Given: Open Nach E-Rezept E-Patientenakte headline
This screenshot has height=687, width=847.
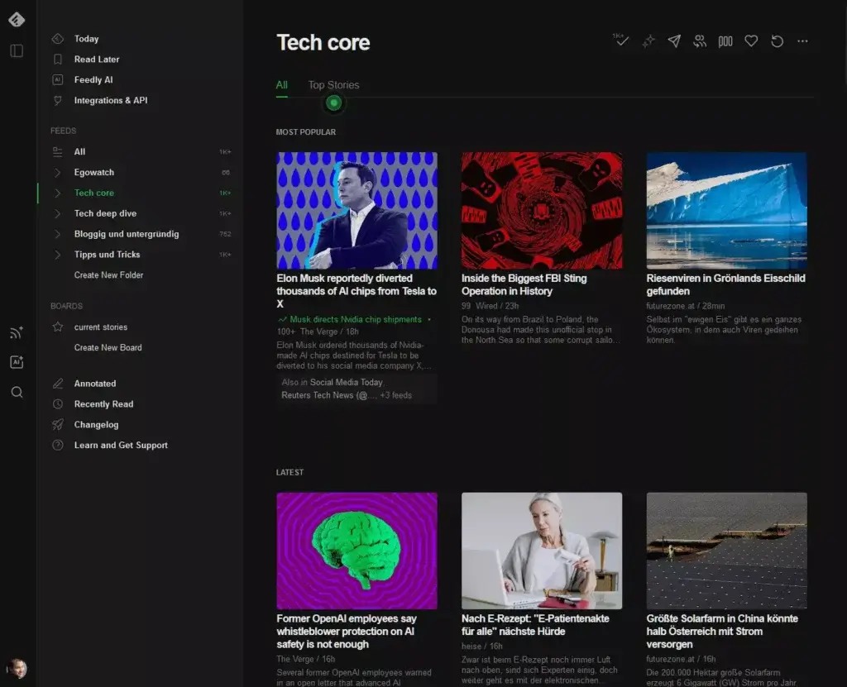Looking at the screenshot, I should coord(535,625).
